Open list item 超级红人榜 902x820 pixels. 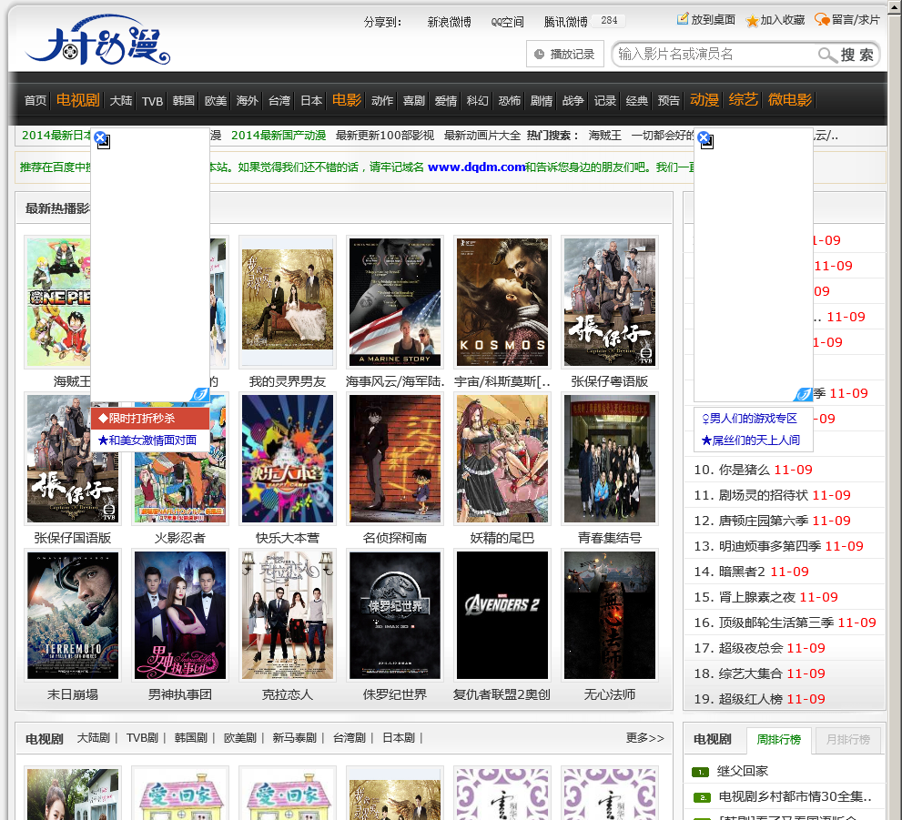pos(751,699)
